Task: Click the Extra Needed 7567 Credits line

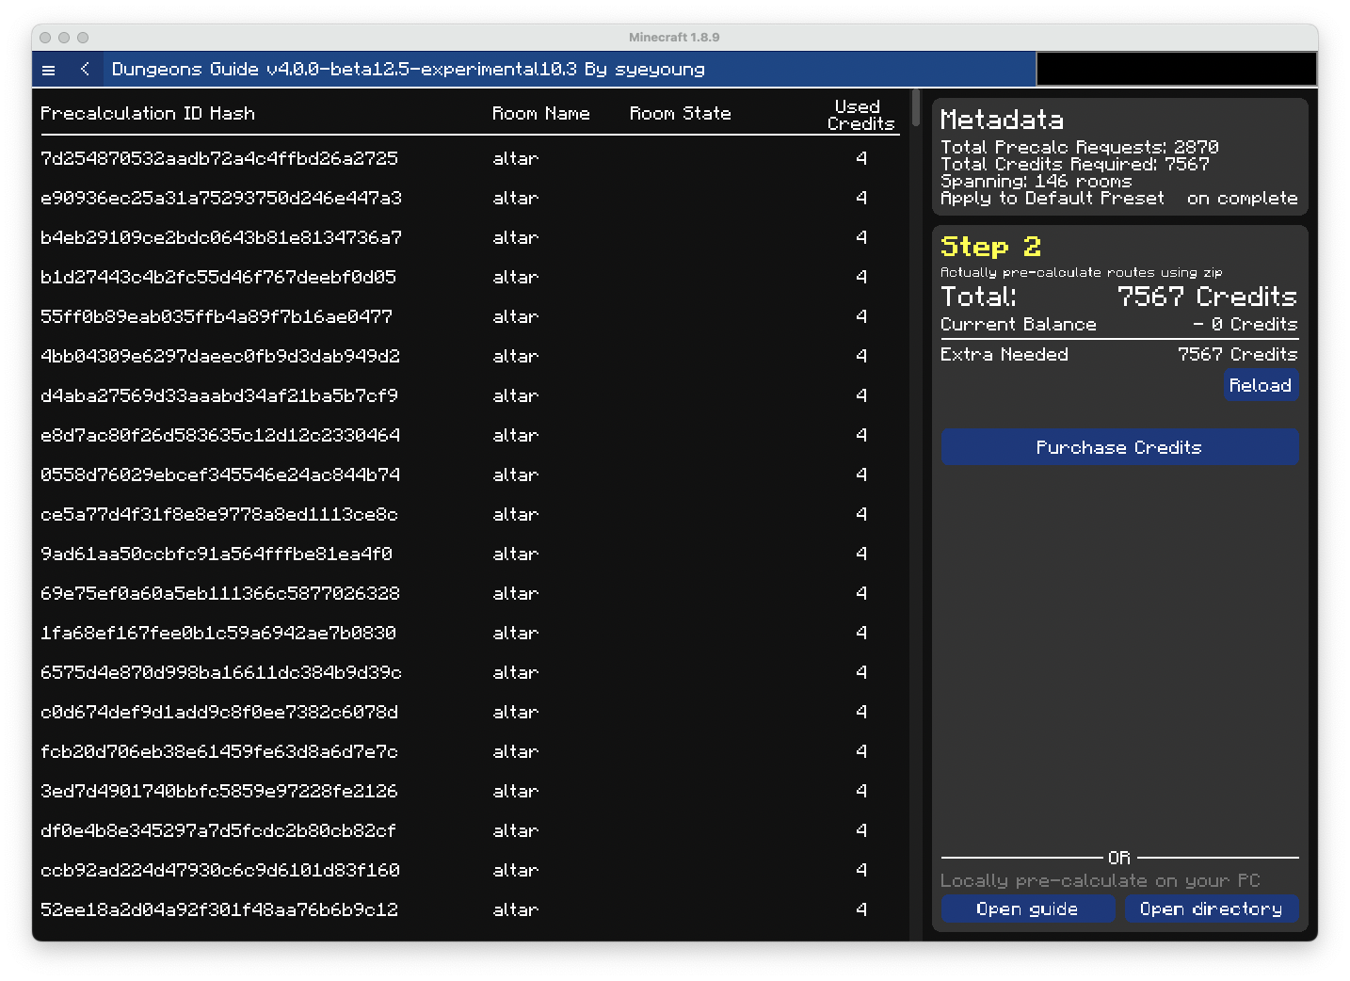Action: tap(1238, 354)
